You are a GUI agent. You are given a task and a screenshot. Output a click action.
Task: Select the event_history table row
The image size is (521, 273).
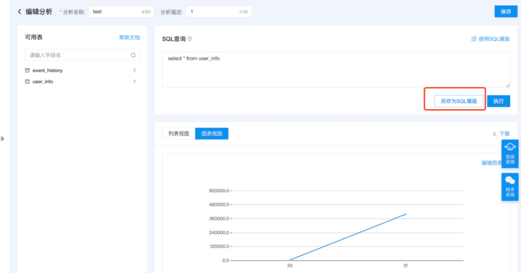coord(81,70)
